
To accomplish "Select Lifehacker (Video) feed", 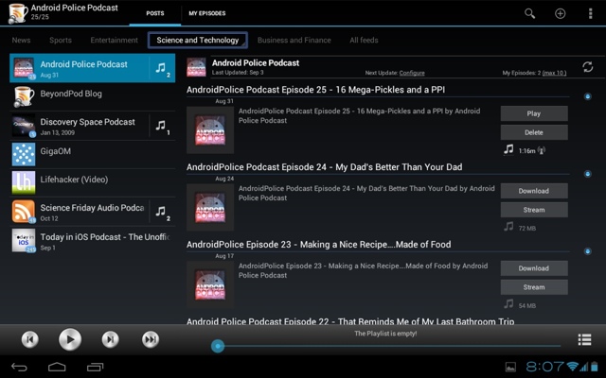I will coord(93,182).
